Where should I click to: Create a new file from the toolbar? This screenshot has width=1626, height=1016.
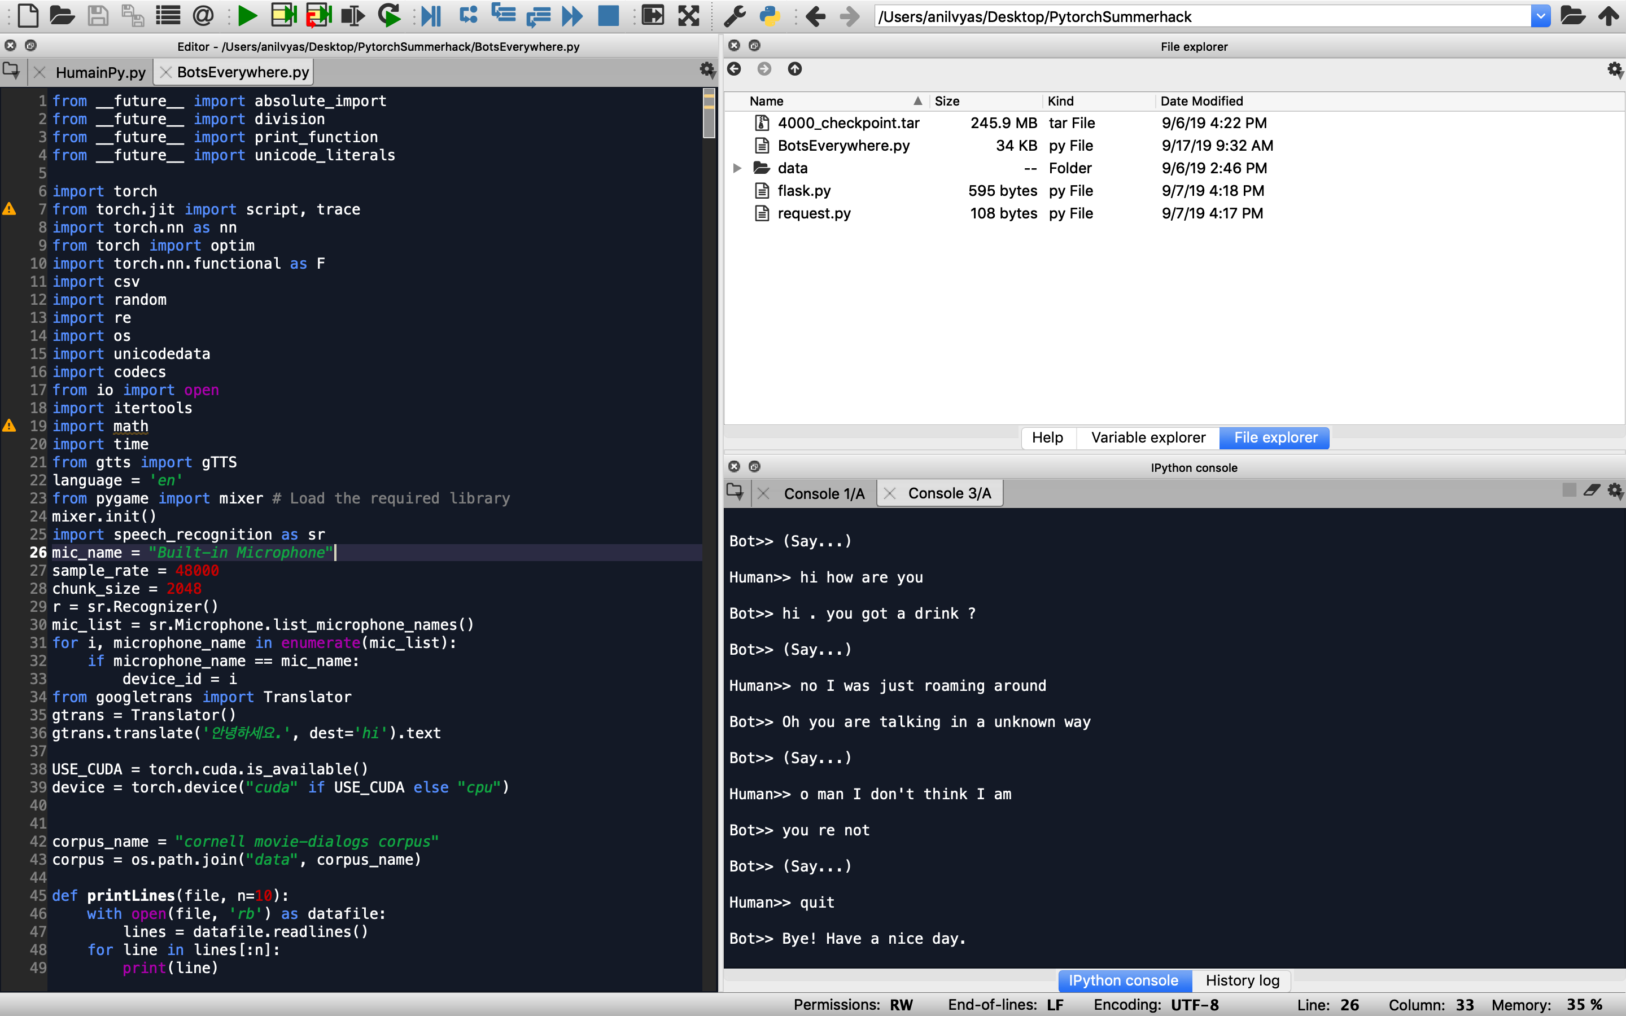coord(28,15)
